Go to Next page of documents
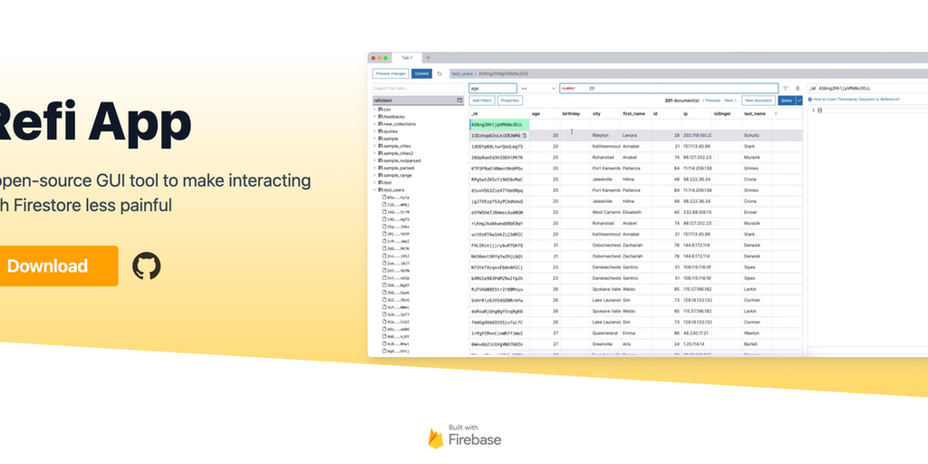The image size is (928, 464). pos(731,101)
